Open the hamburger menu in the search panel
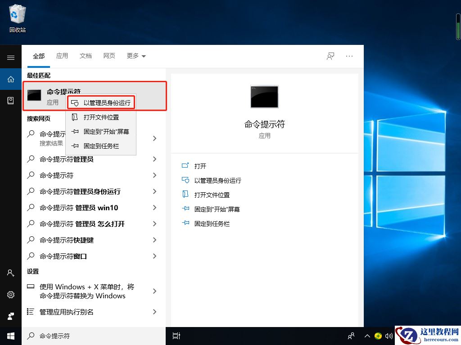 pos(11,57)
